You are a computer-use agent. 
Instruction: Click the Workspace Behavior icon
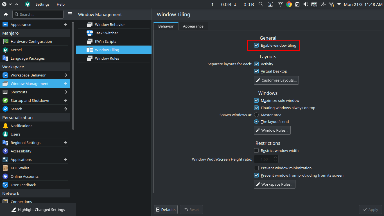tap(5, 75)
